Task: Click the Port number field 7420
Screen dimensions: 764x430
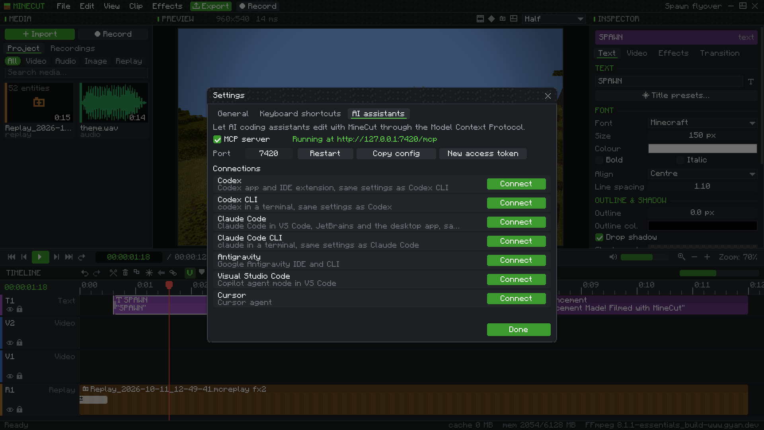Action: click(x=269, y=154)
